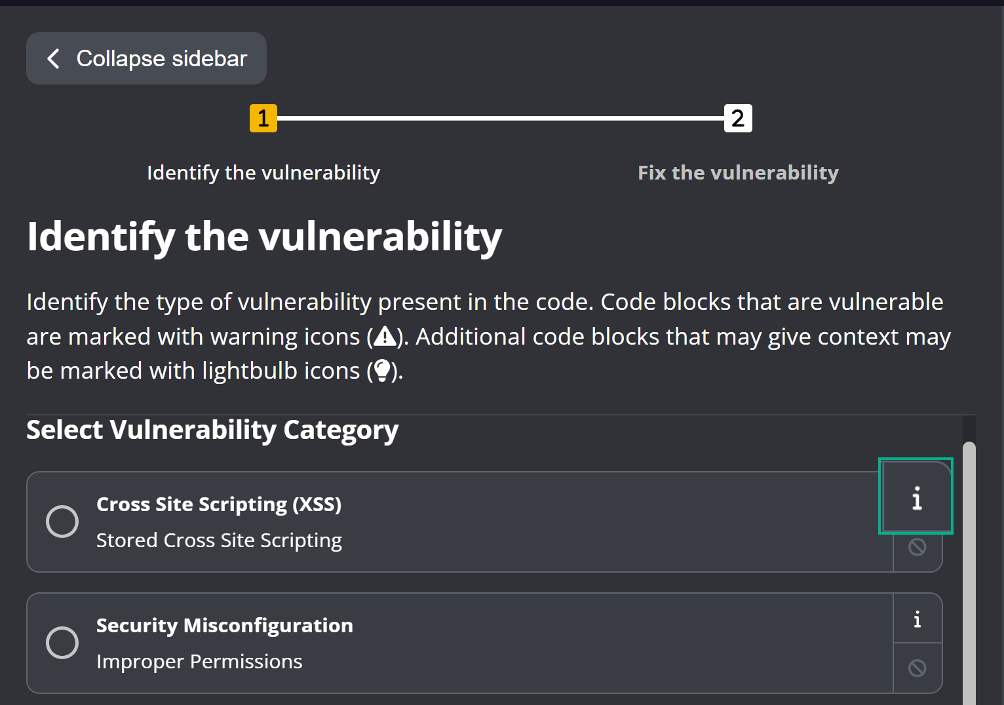
Task: Switch to the 'Fix the vulnerability' step
Action: click(738, 172)
